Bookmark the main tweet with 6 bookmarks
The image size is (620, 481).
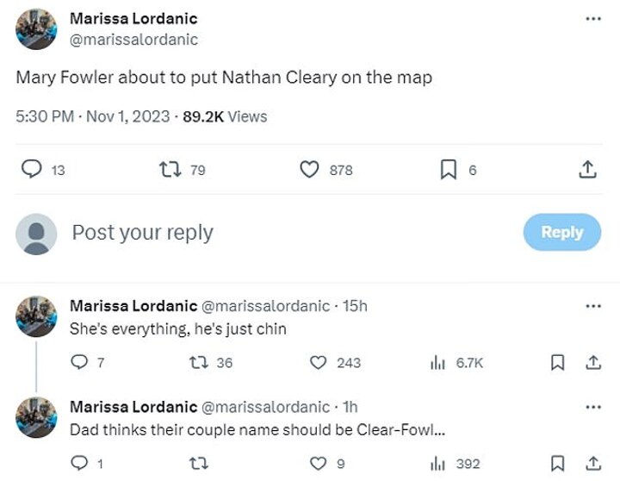point(448,170)
